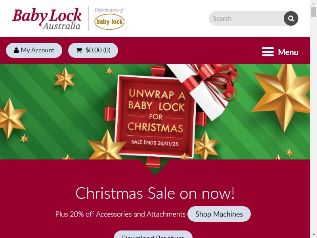Click the Unwrap a Baby Lock gift box
The width and height of the screenshot is (317, 238).
(x=155, y=116)
